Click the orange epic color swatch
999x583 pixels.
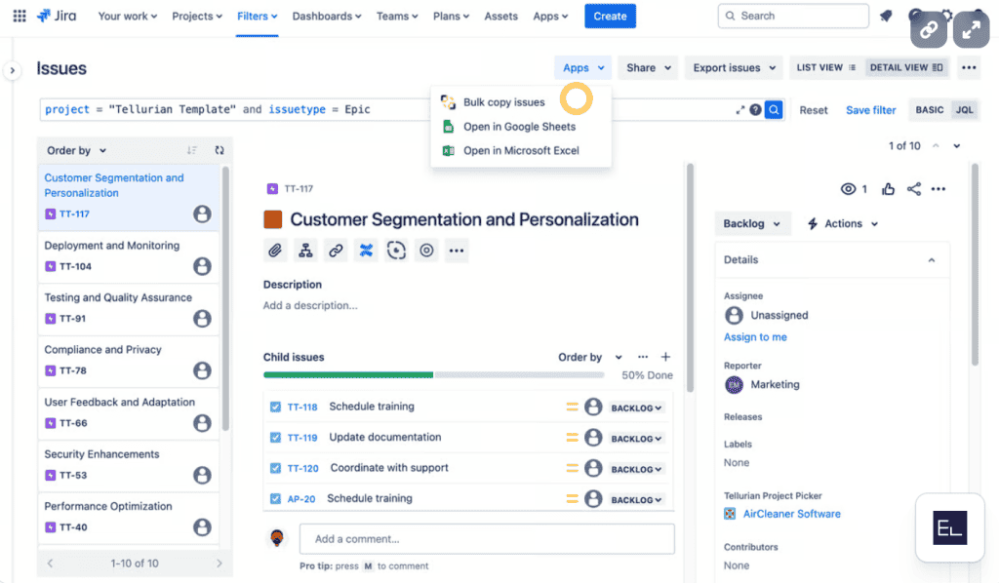pyautogui.click(x=273, y=220)
